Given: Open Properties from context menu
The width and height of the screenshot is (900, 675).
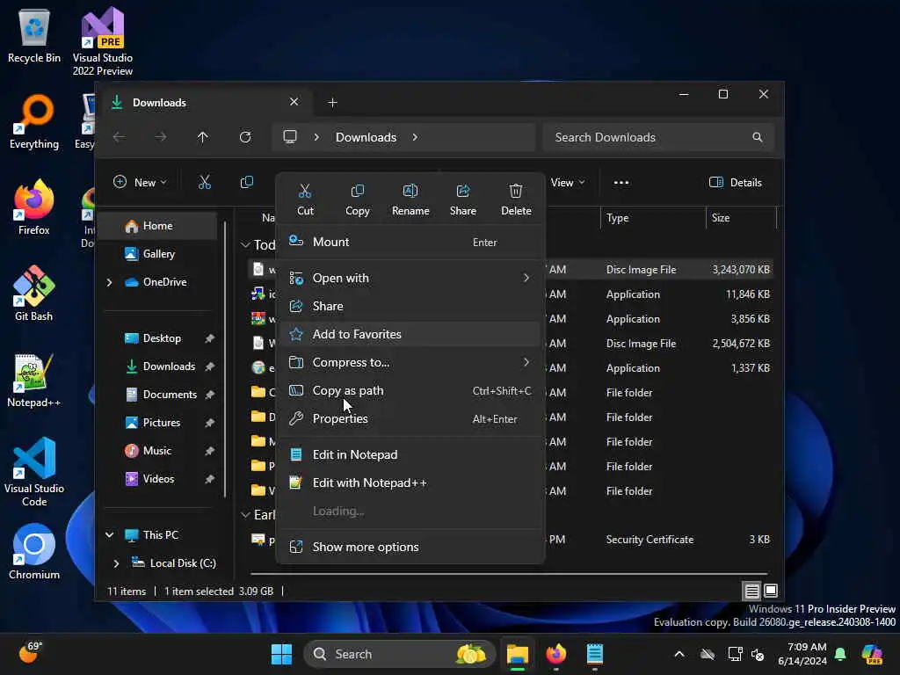Looking at the screenshot, I should [410, 419].
